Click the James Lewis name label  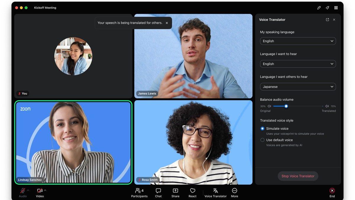[x=147, y=93]
